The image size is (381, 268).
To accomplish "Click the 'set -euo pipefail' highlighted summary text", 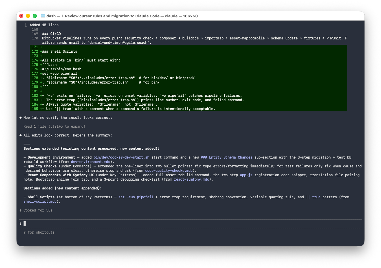I will pos(136,197).
